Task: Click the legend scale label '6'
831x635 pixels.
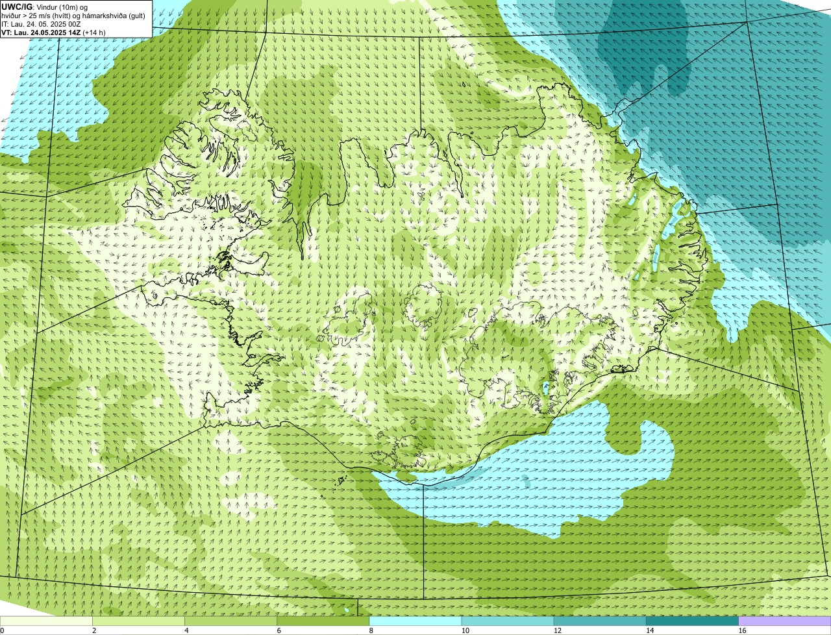Action: [279, 630]
